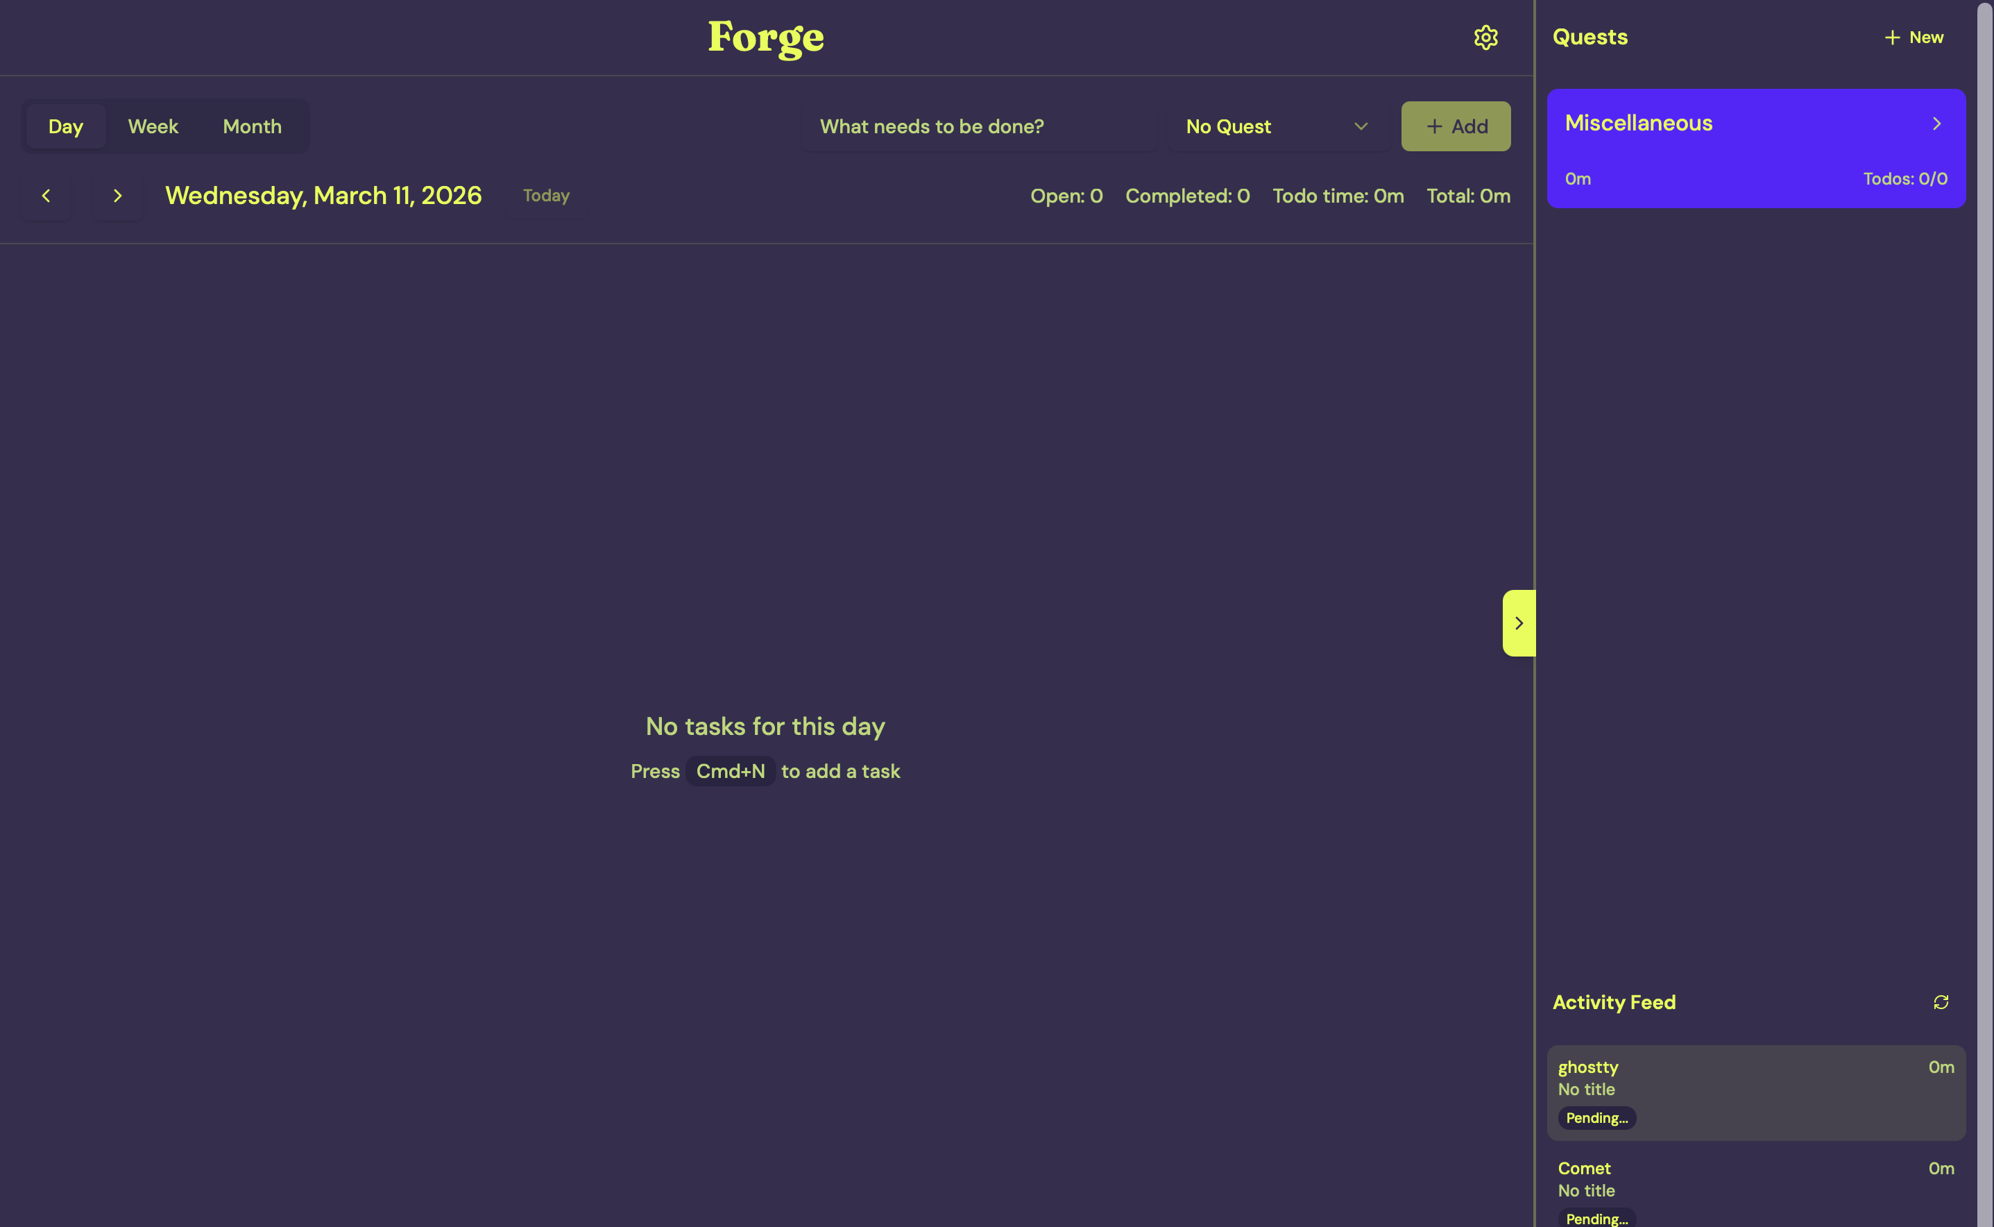Expand the quest selector arrow
Image resolution: width=1994 pixels, height=1227 pixels.
(x=1361, y=126)
